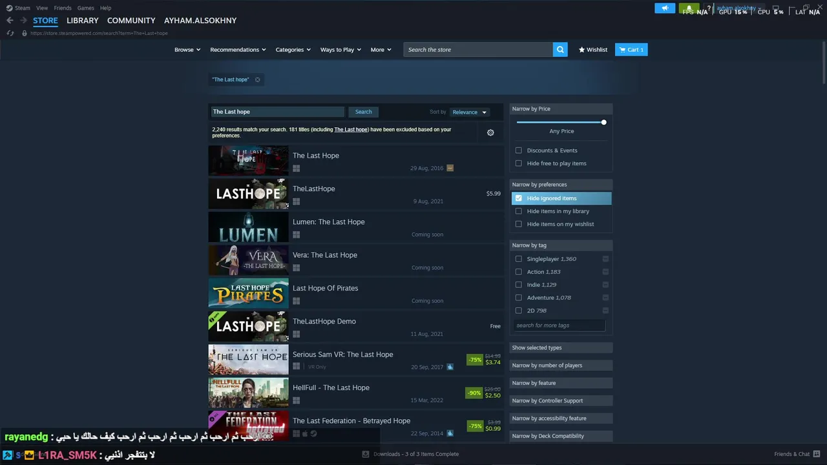This screenshot has height=465, width=827.
Task: Open the Games menu
Action: tap(85, 8)
